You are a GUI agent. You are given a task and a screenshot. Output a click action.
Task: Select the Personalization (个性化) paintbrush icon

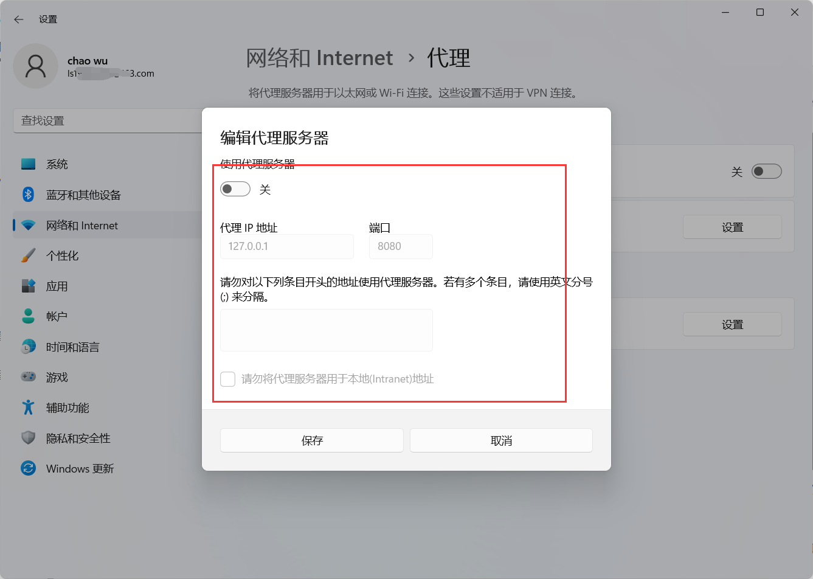click(28, 255)
